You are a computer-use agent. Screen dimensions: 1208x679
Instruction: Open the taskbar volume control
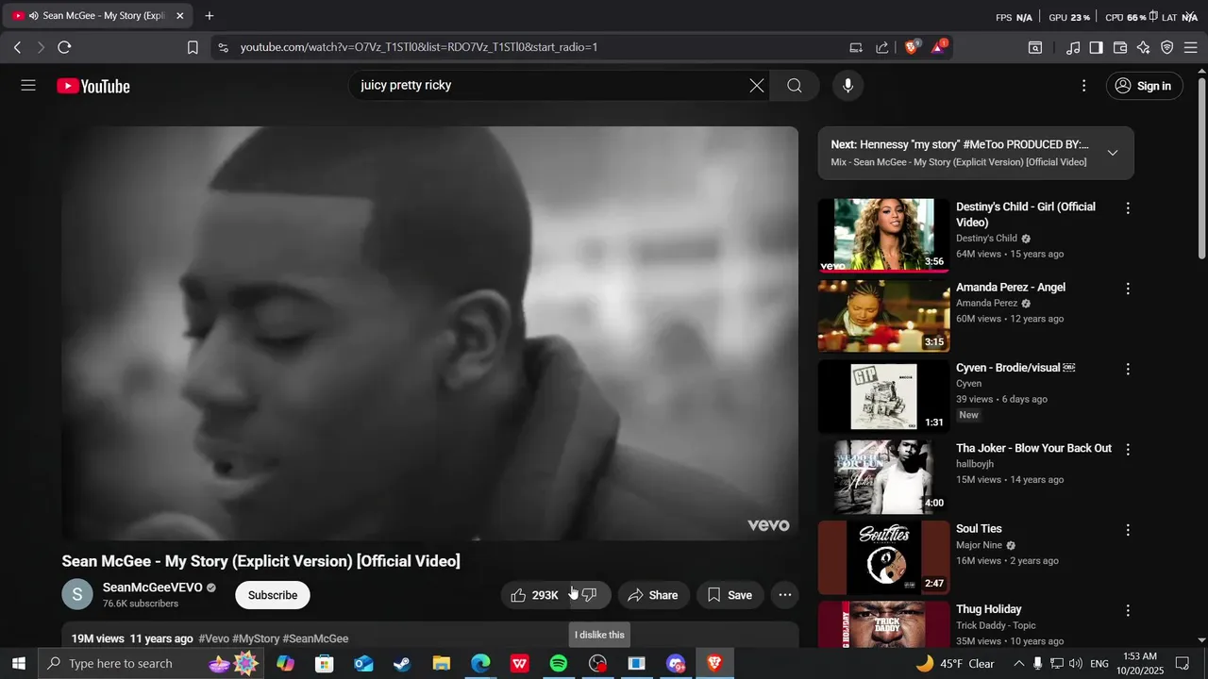(1076, 664)
